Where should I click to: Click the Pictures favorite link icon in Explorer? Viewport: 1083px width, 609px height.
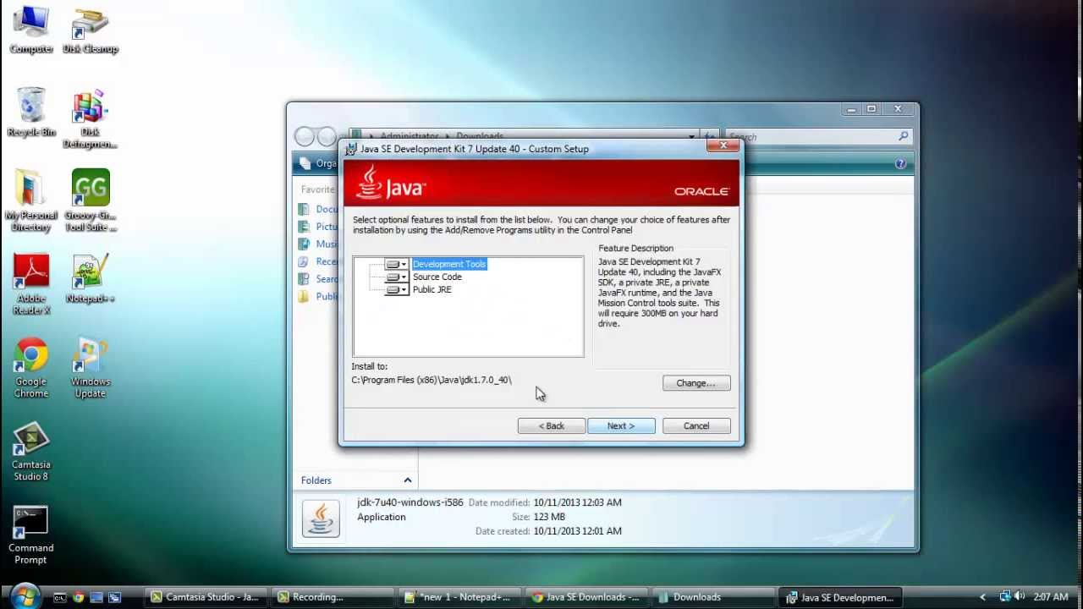304,227
